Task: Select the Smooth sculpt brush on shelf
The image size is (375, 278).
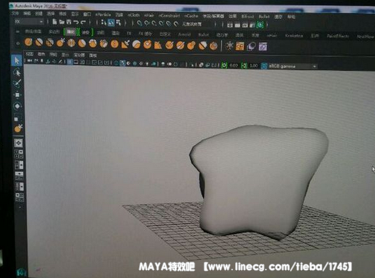Action: click(39, 43)
